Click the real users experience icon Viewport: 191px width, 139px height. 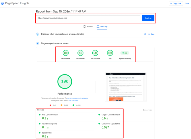38,34
